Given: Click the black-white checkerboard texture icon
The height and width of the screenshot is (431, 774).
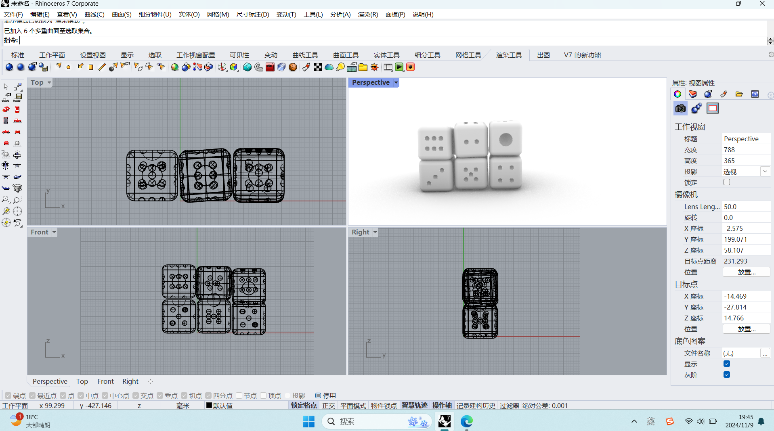Looking at the screenshot, I should [318, 67].
